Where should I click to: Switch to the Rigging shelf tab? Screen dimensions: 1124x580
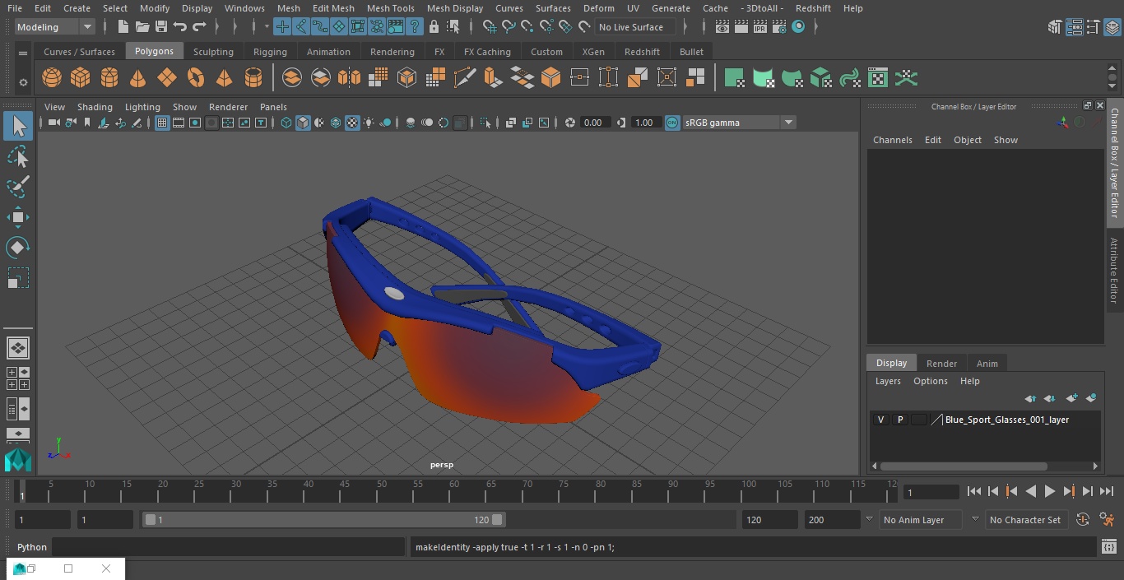click(270, 52)
